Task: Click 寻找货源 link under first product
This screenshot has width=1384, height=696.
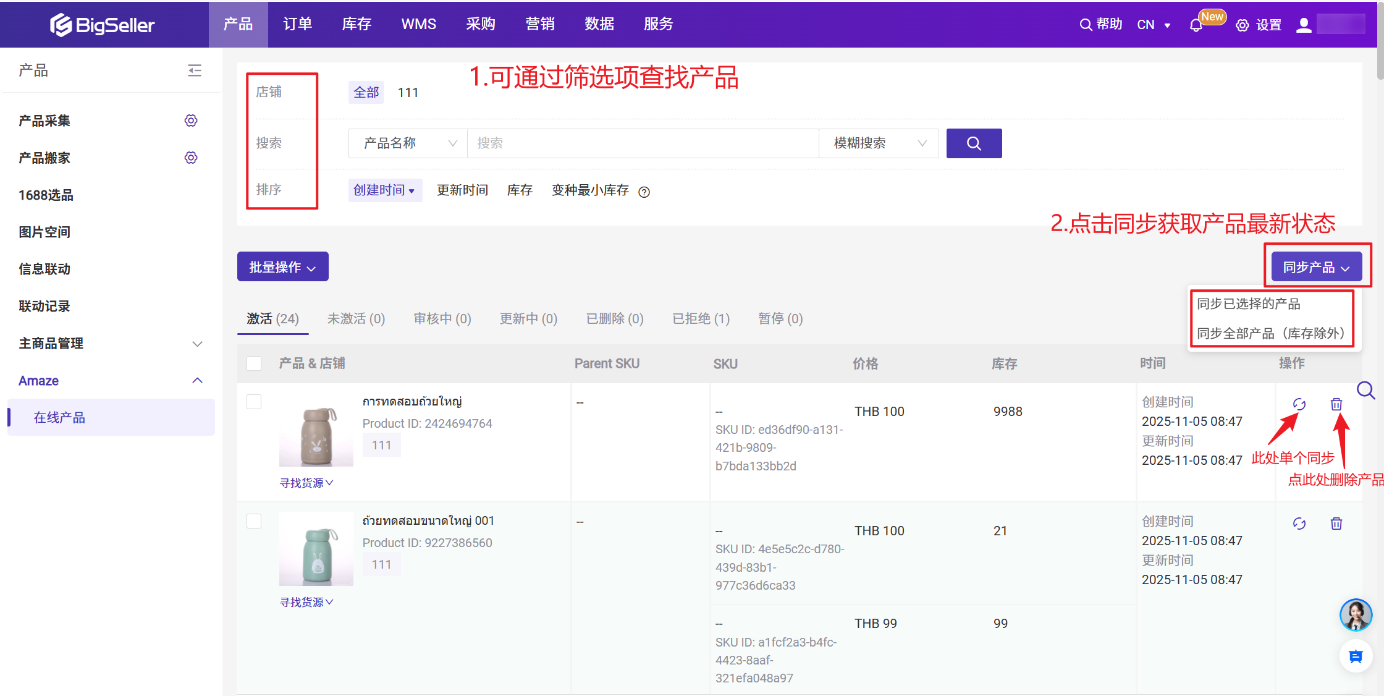Action: pyautogui.click(x=306, y=483)
